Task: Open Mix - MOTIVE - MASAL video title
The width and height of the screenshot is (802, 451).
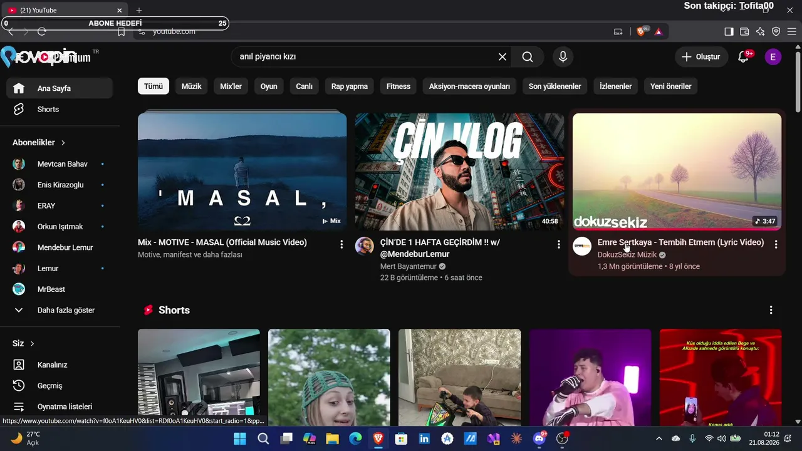Action: pos(222,242)
